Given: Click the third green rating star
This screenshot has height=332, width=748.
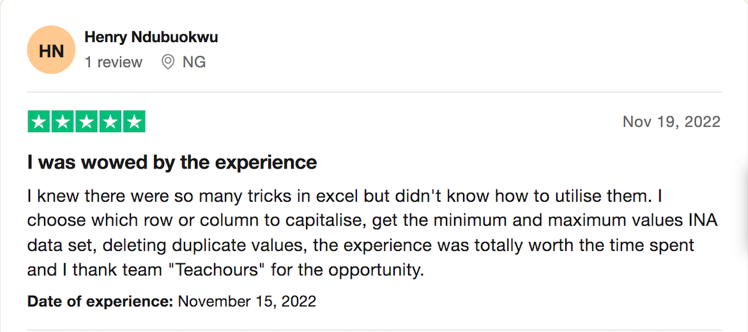Looking at the screenshot, I should pos(87,122).
